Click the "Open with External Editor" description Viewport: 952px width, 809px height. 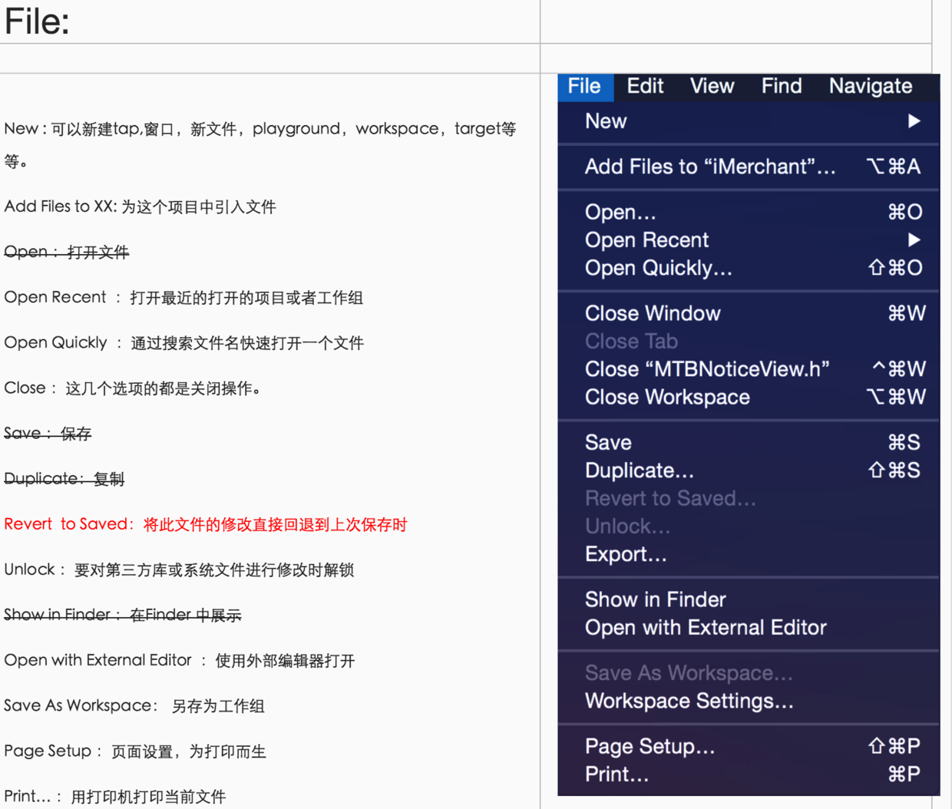[180, 660]
